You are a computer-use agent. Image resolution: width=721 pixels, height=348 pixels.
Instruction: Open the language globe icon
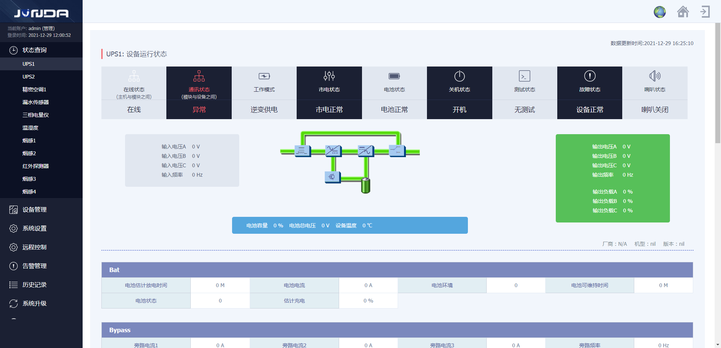[660, 12]
